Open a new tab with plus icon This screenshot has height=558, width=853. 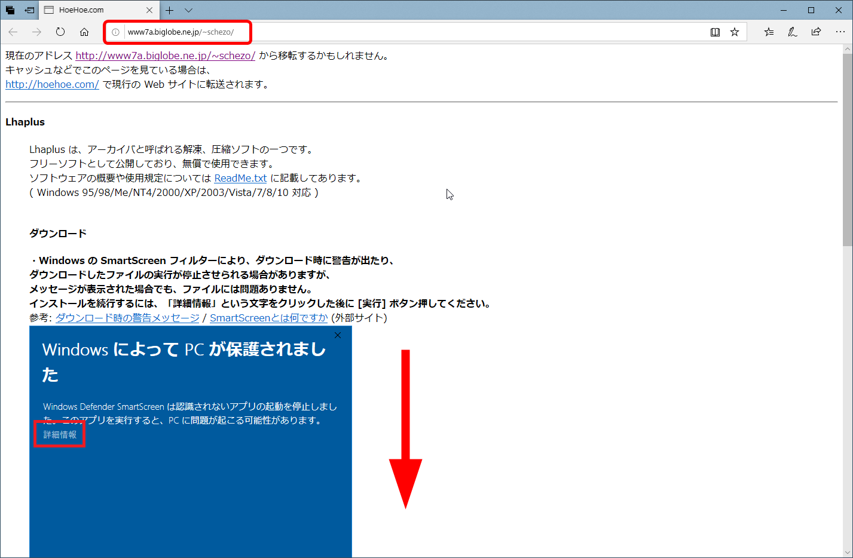(170, 10)
